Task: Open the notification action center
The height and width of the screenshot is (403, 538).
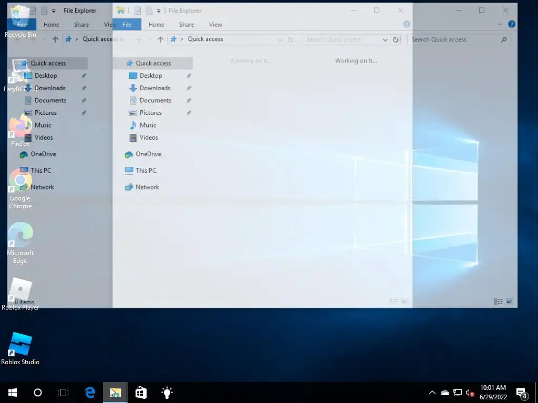Action: point(522,393)
